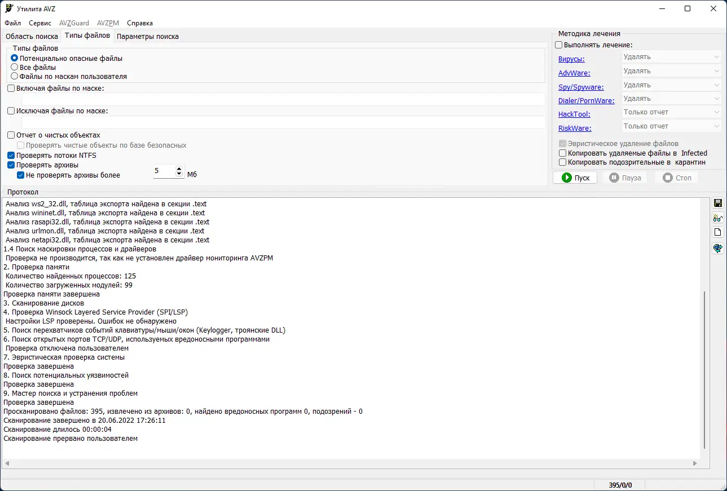Click the globe with arrows icon
727x491 pixels.
tap(717, 248)
